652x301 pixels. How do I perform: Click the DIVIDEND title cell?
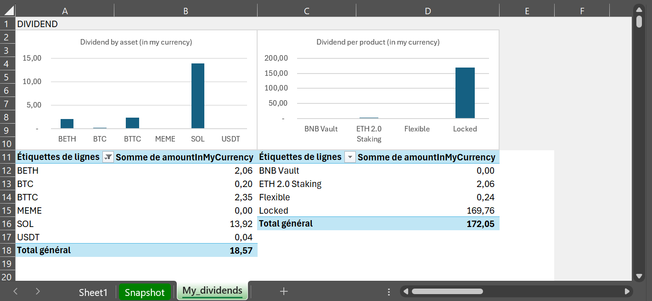[65, 24]
